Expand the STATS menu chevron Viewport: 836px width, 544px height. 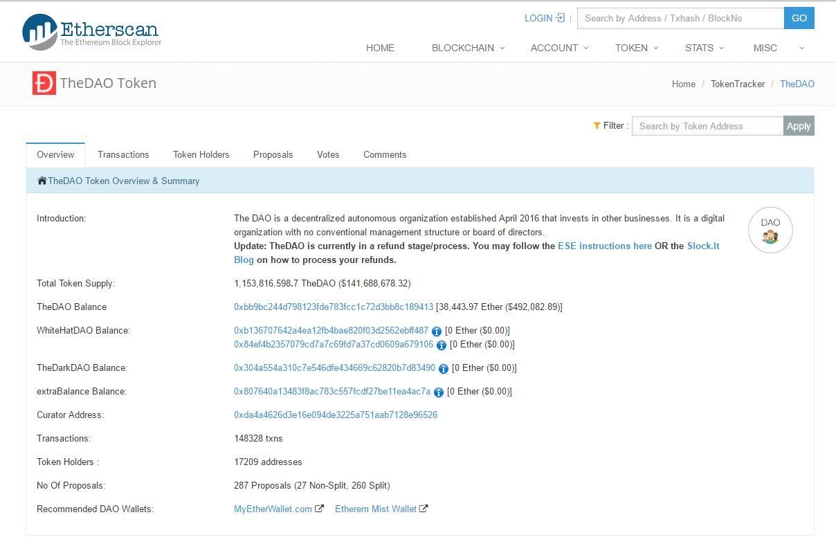pyautogui.click(x=722, y=48)
